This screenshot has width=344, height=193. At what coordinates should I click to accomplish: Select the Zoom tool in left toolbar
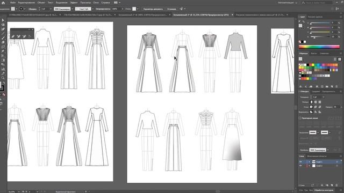[3, 78]
